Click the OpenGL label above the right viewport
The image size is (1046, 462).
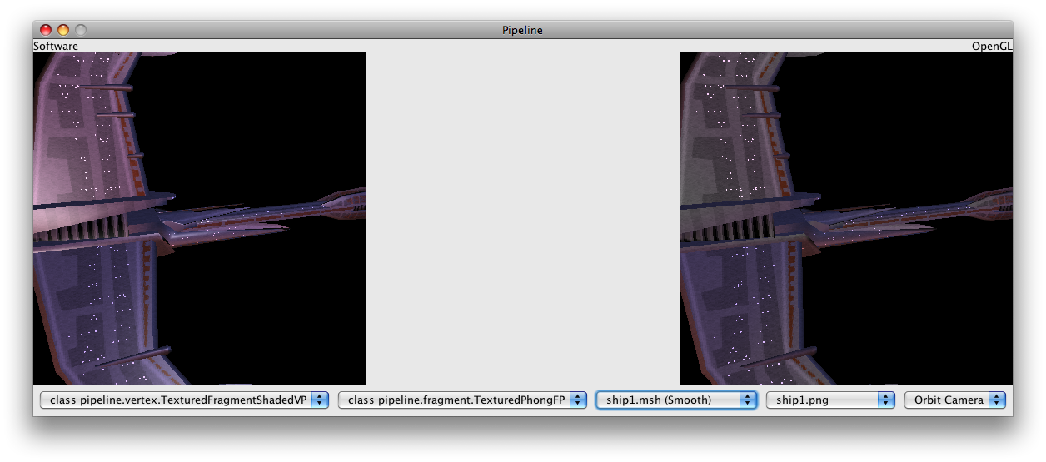(991, 47)
